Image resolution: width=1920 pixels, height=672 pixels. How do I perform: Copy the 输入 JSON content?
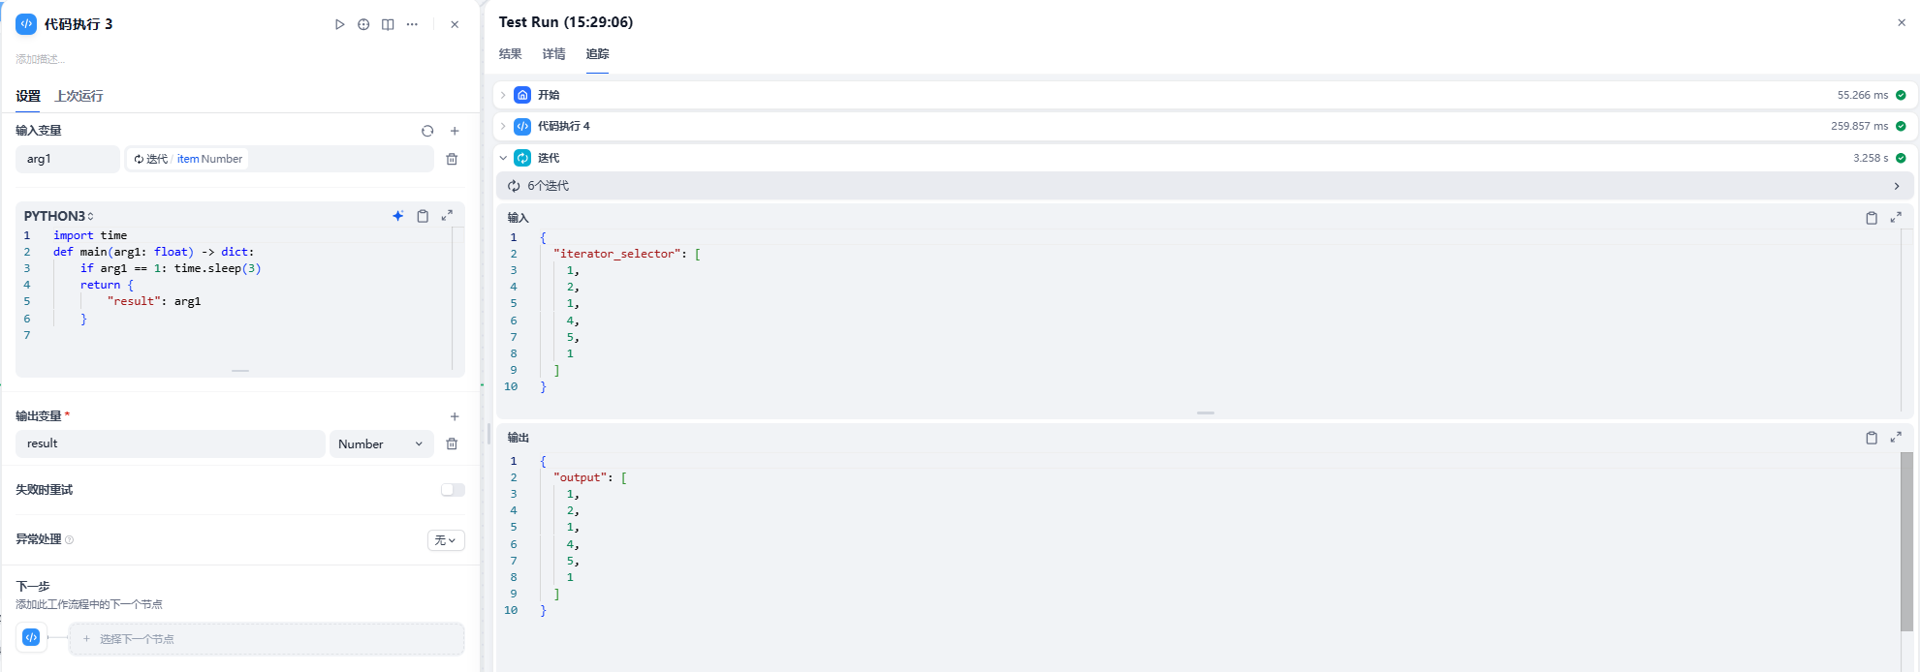click(x=1872, y=218)
